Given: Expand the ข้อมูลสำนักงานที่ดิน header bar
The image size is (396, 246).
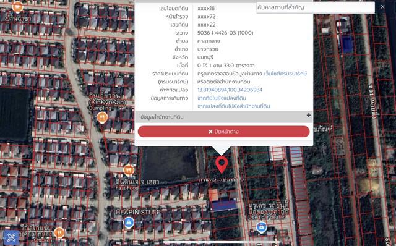Looking at the screenshot, I should coord(224,117).
